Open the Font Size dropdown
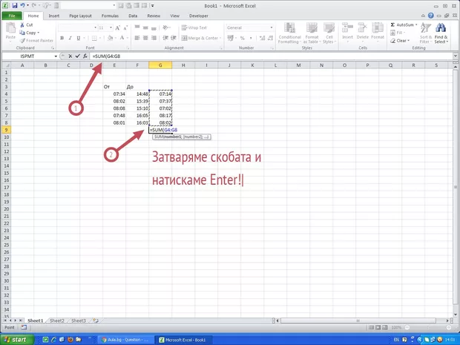Screen dimensions: 460x345 111,27
